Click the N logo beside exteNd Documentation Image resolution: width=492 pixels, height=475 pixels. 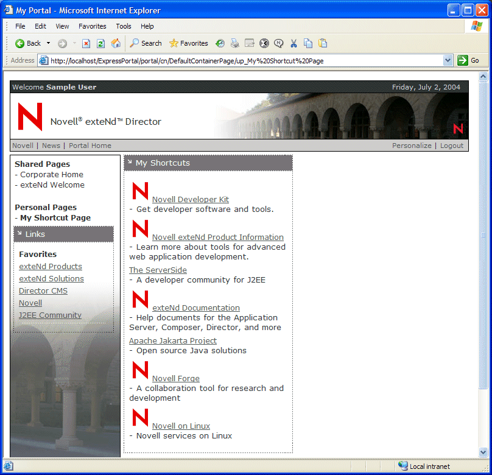coord(140,299)
